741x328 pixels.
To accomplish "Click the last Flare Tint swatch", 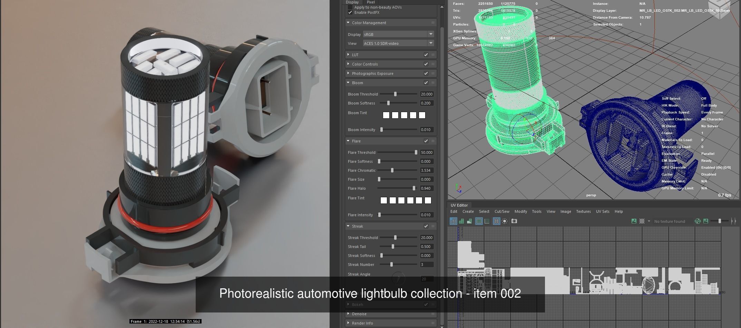I will pos(428,200).
